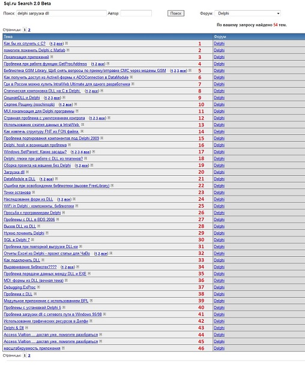
Task: Click the icon after the 'Библиотека GSM Library' topic
Action: 190,70
